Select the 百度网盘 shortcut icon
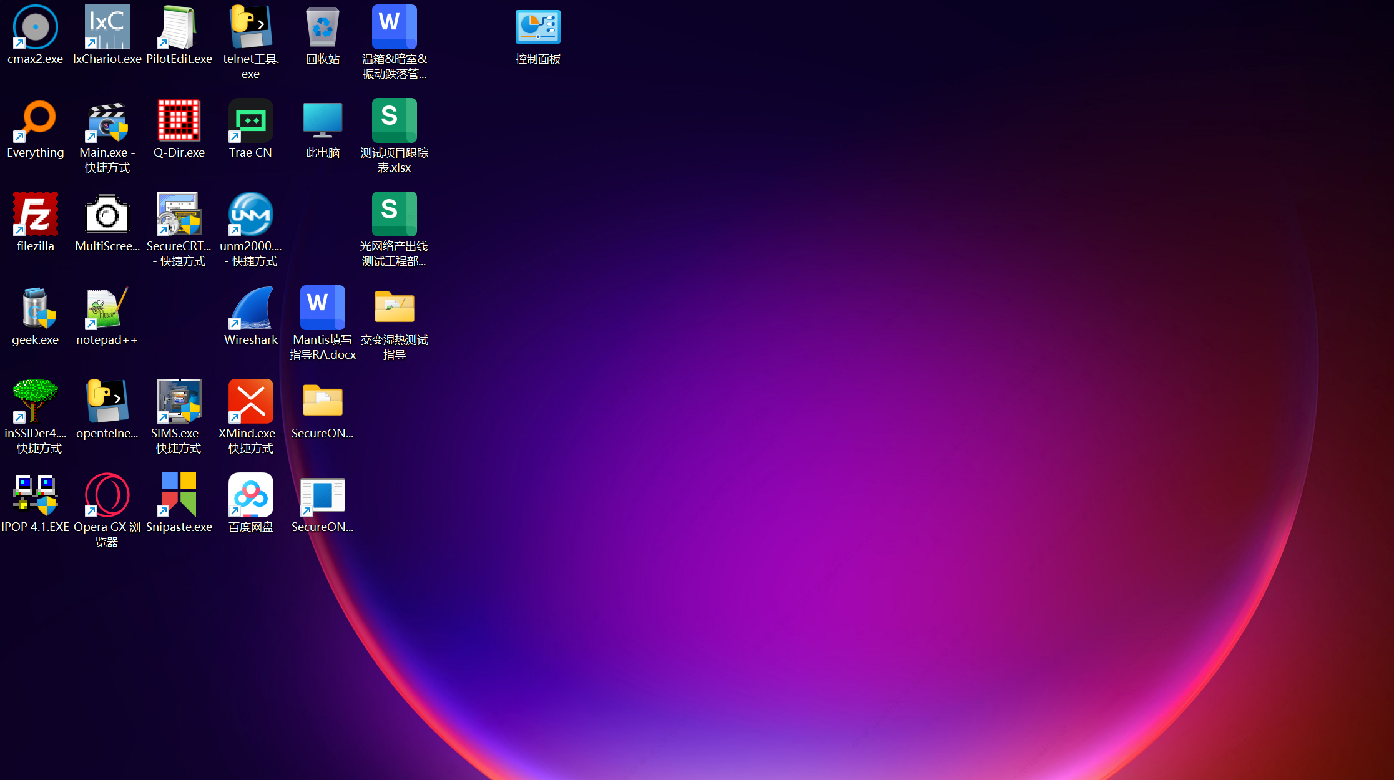The image size is (1394, 780). tap(251, 503)
